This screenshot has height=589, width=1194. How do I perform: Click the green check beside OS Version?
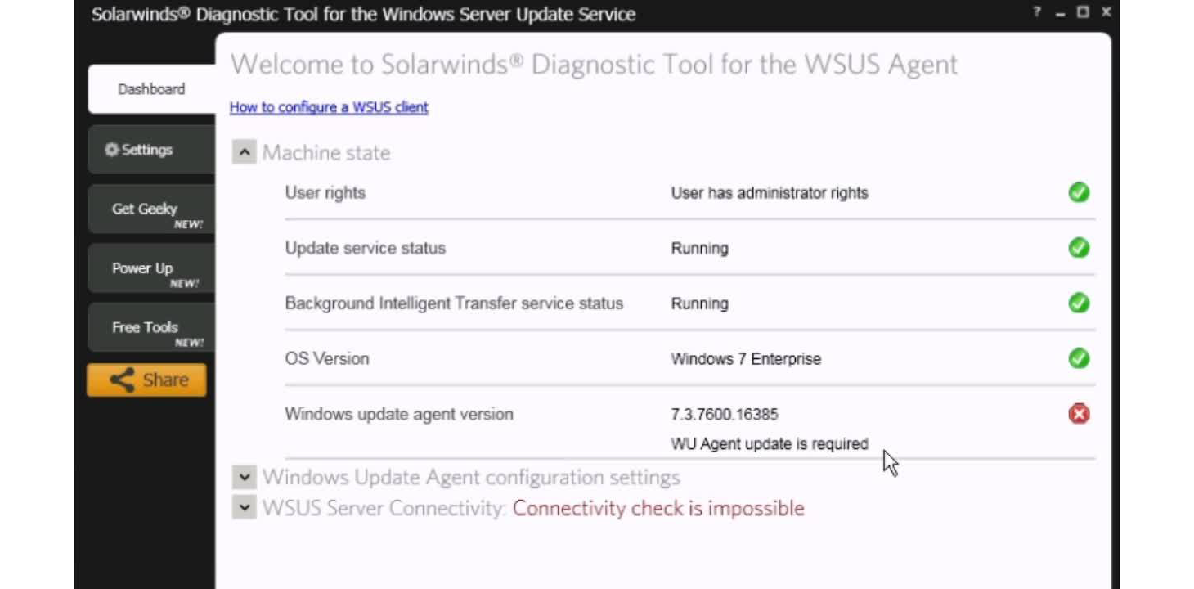pyautogui.click(x=1078, y=358)
